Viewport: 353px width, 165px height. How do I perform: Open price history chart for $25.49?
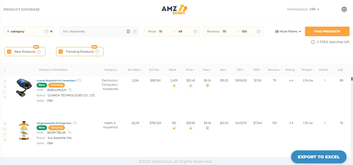point(191,85)
